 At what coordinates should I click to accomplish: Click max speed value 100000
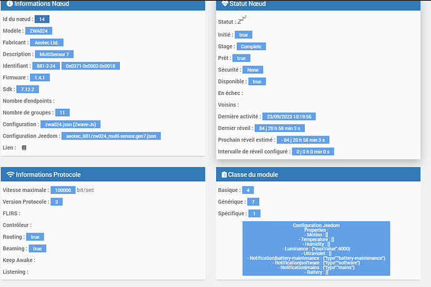(x=63, y=190)
